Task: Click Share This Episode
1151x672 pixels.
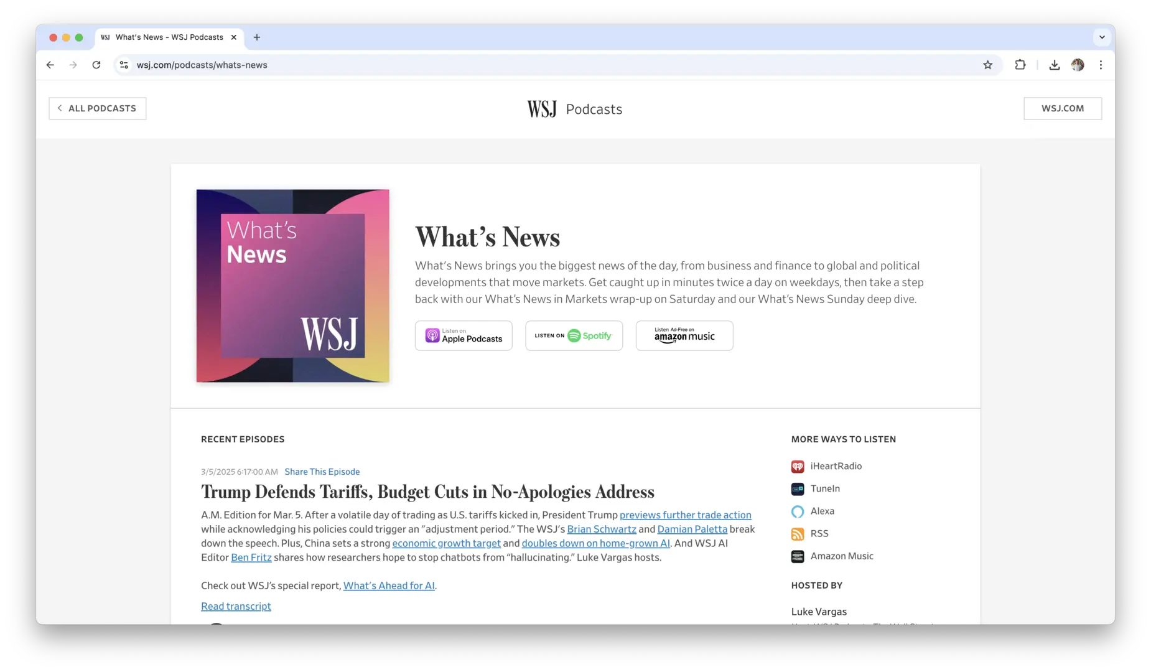Action: [x=322, y=472]
